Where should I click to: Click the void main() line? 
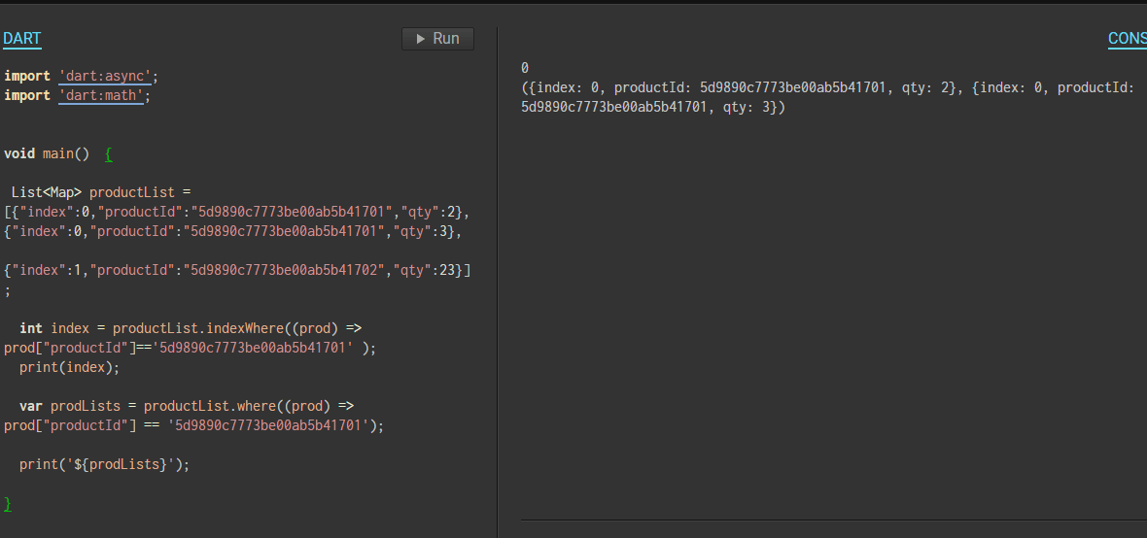(x=58, y=154)
